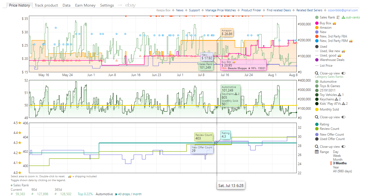Viewport: 372px width, 196px height.
Task: Switch to the Data tab
Action: click(x=66, y=5)
